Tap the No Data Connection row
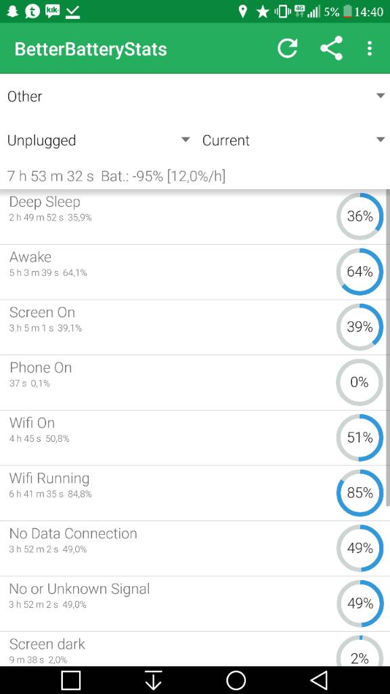390x694 pixels. click(x=195, y=548)
